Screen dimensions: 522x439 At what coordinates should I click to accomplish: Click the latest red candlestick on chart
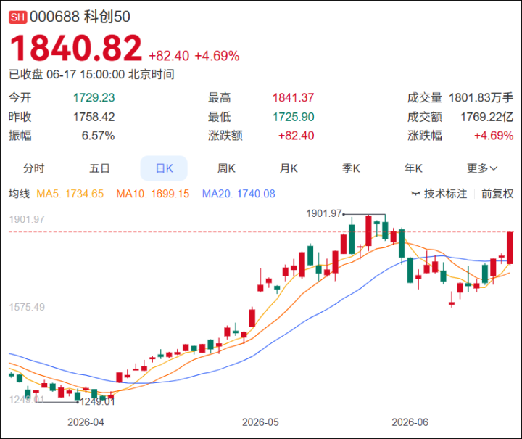coord(510,248)
